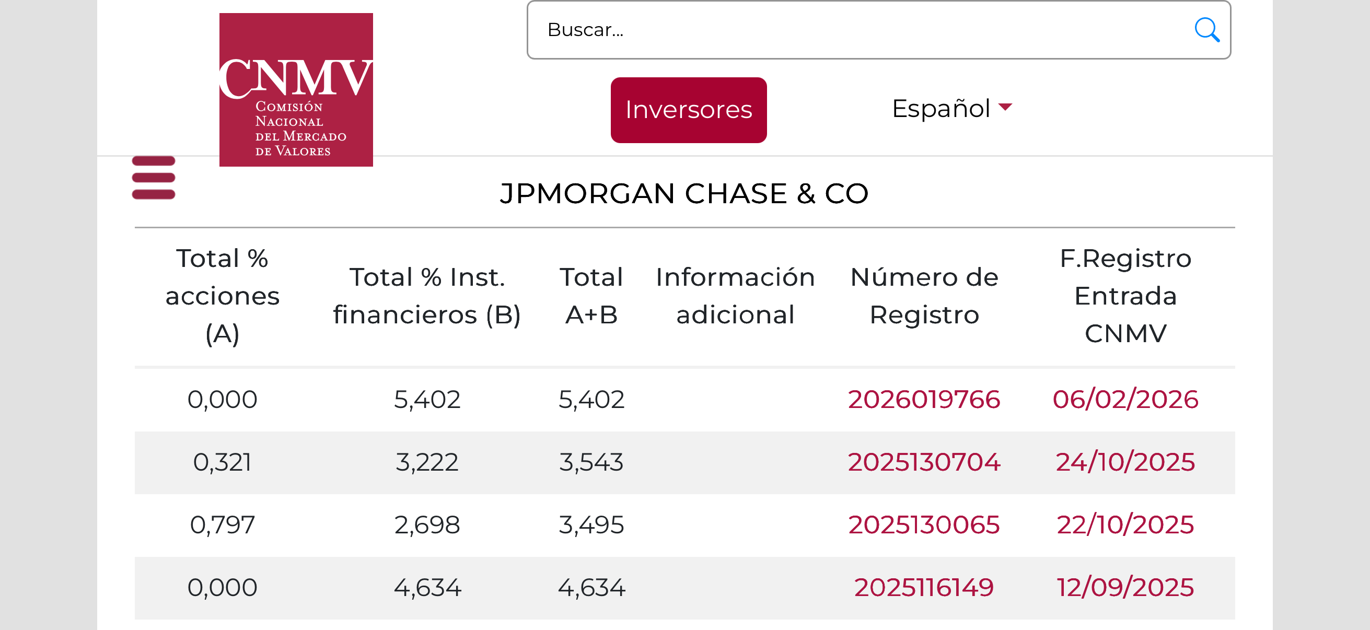The width and height of the screenshot is (1370, 630).
Task: Click the Información adicional column header
Action: coord(735,296)
